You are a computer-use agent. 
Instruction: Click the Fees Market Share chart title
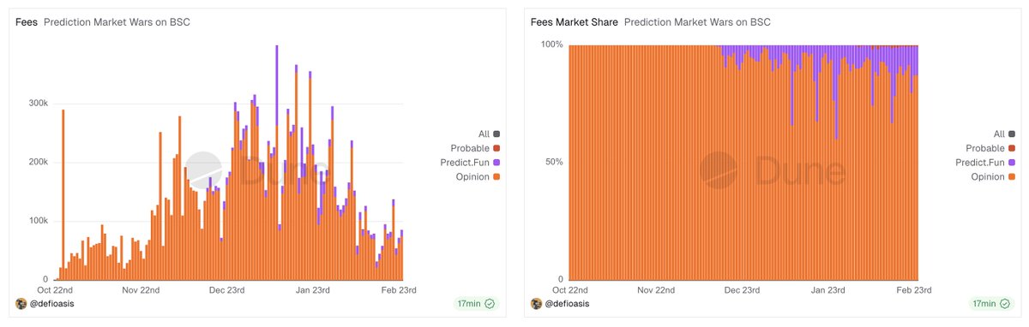pyautogui.click(x=573, y=22)
